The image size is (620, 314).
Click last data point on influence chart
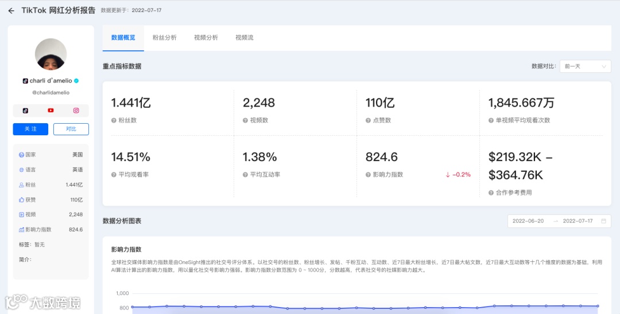pyautogui.click(x=598, y=306)
